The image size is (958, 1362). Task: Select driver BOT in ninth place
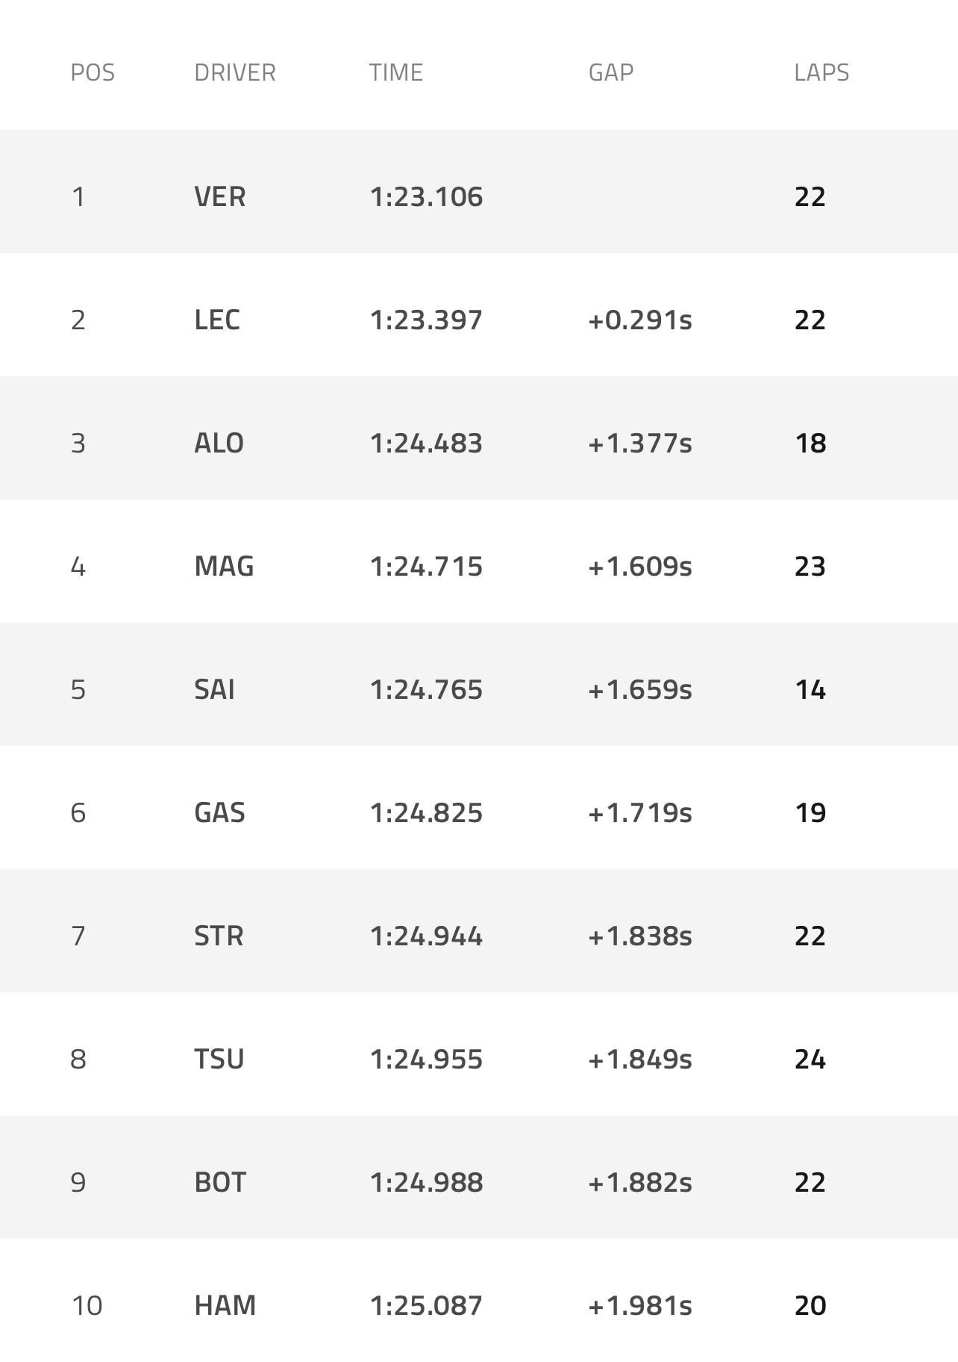pyautogui.click(x=219, y=1182)
